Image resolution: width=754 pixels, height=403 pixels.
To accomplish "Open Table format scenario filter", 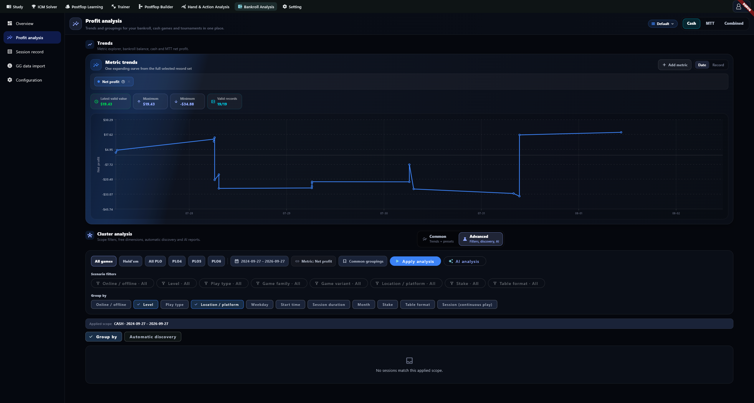I will click(516, 283).
